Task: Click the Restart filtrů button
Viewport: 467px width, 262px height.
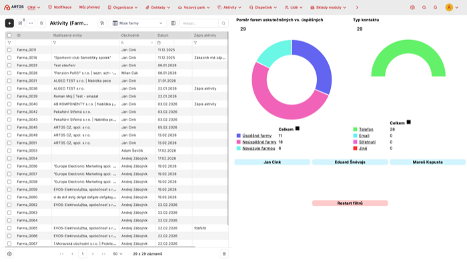Action: pyautogui.click(x=350, y=203)
